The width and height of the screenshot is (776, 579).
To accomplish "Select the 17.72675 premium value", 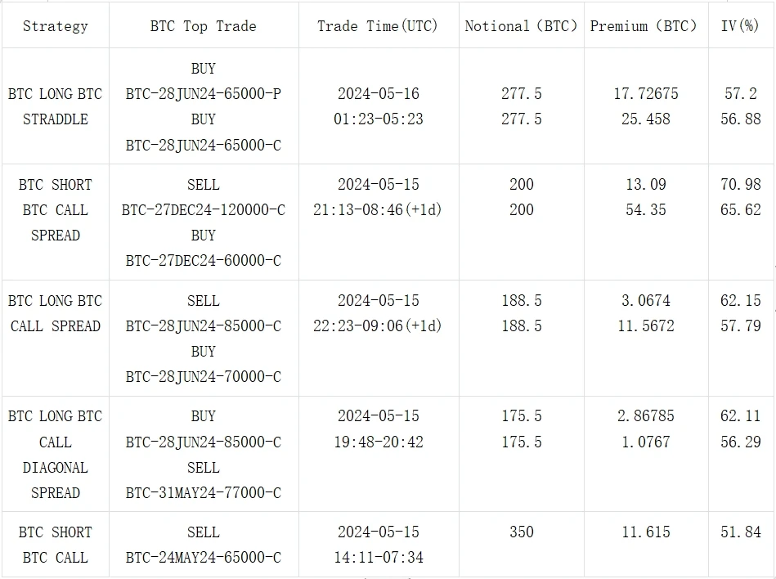I will tap(645, 94).
